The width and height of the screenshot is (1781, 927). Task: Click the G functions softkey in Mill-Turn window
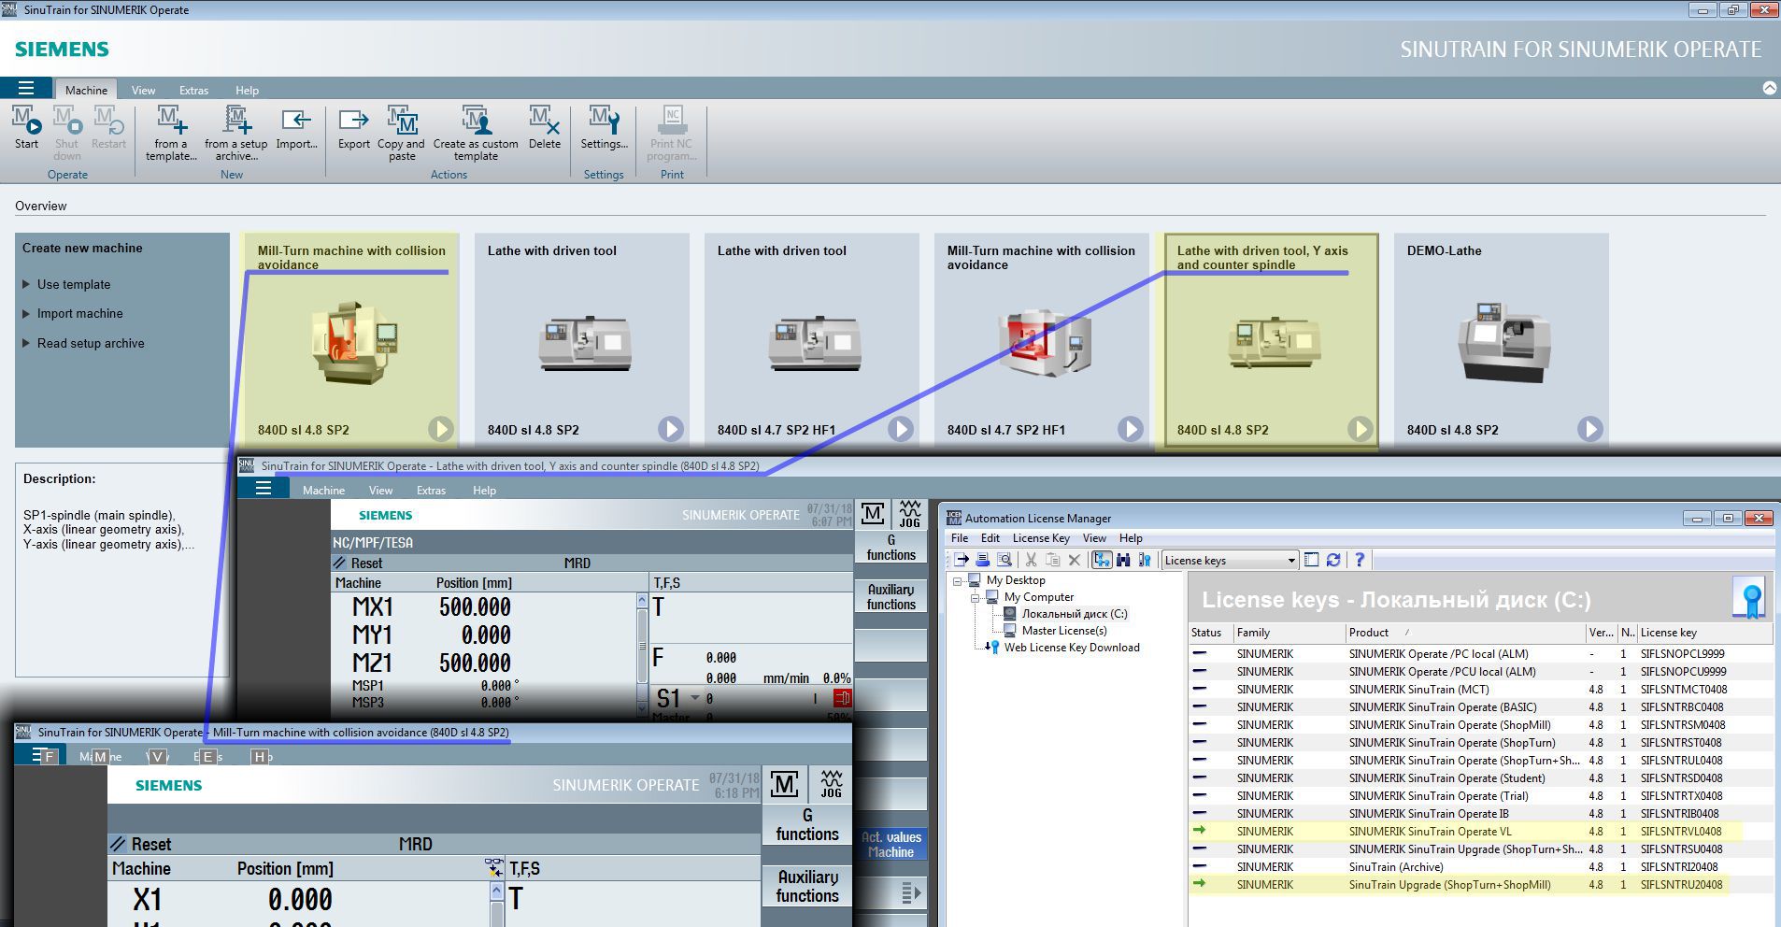807,825
